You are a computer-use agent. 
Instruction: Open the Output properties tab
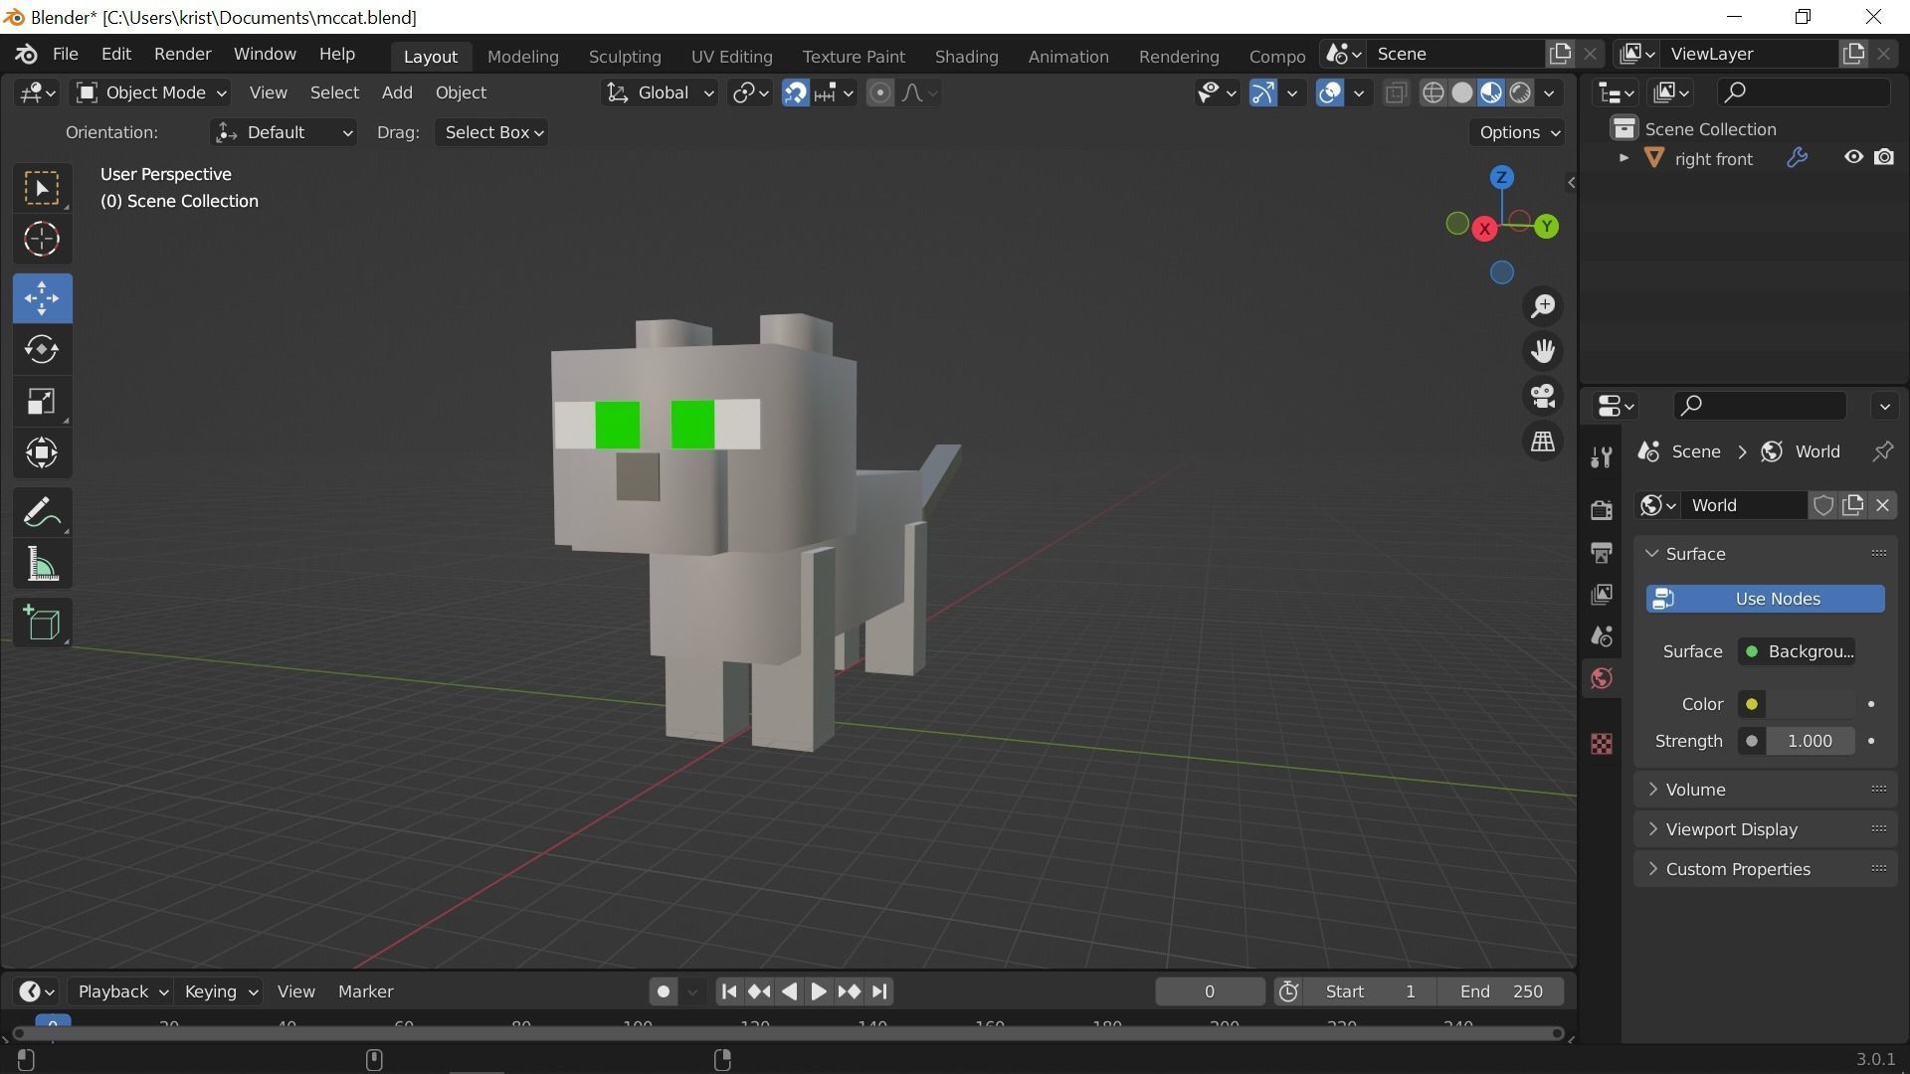click(1601, 552)
